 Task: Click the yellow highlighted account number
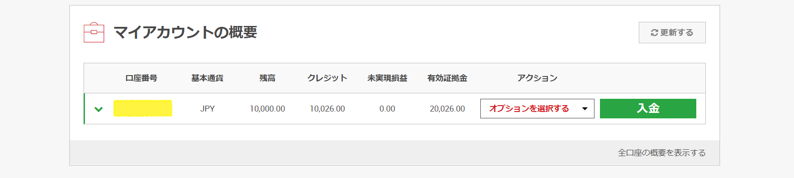[x=143, y=108]
